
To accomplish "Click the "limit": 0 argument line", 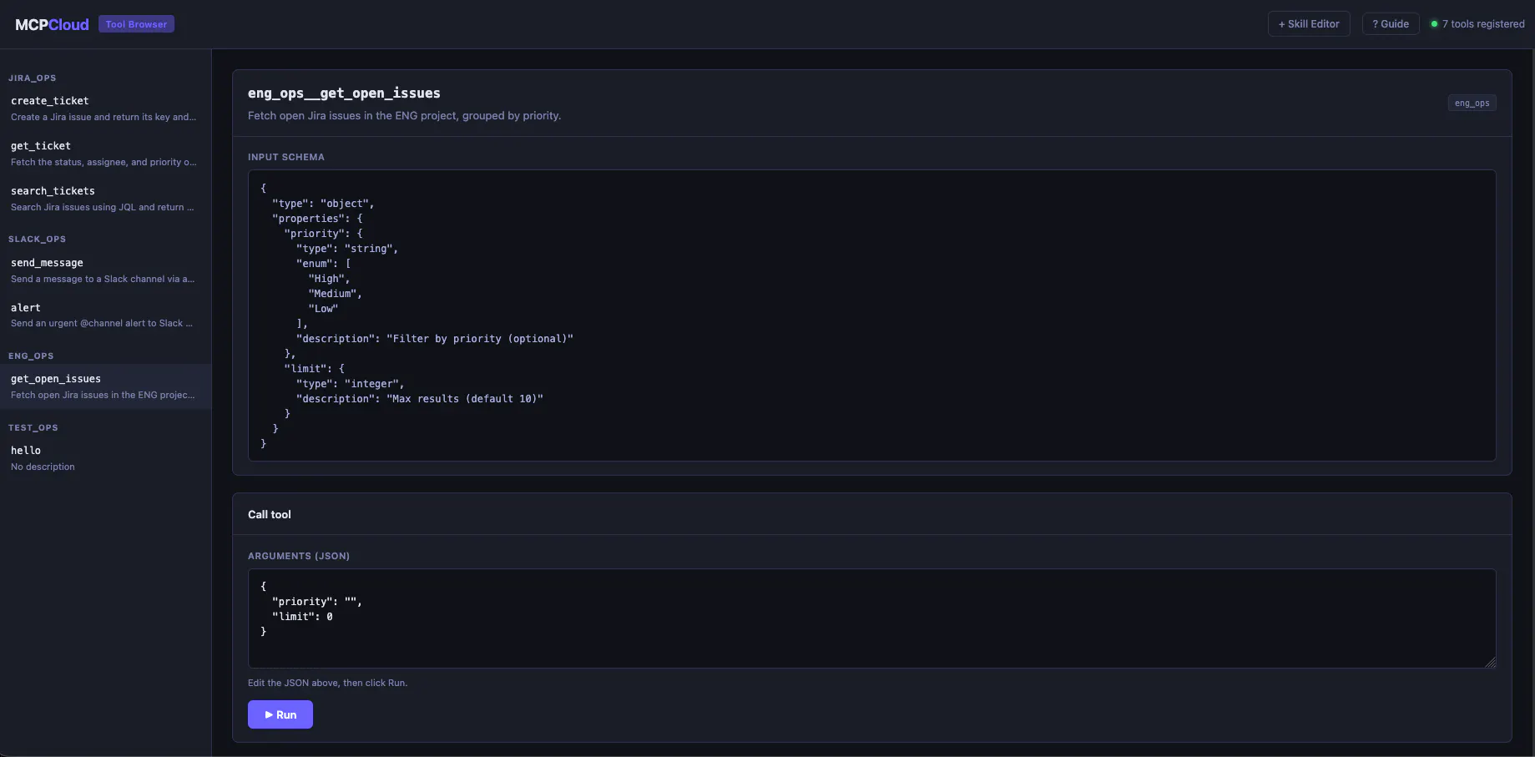I will pos(302,617).
